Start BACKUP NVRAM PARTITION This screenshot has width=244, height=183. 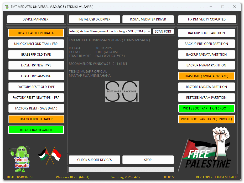pos(206,65)
